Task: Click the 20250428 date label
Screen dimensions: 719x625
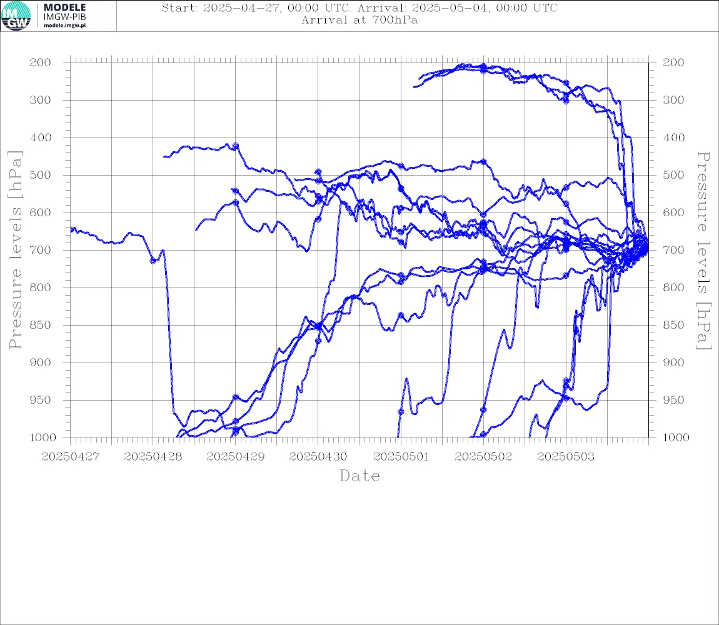Action: [153, 457]
